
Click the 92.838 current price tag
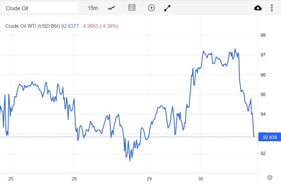[x=270, y=137]
